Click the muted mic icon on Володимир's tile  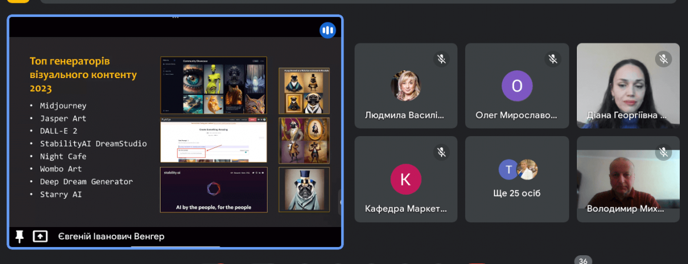point(663,152)
